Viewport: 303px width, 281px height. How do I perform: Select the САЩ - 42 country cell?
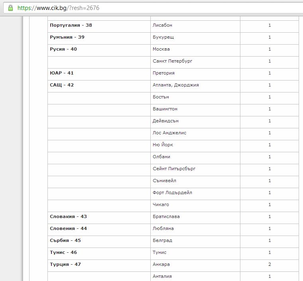pos(62,85)
